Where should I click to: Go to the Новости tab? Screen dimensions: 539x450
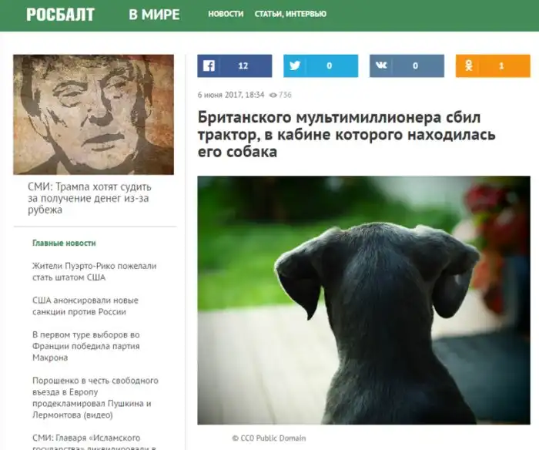click(226, 14)
